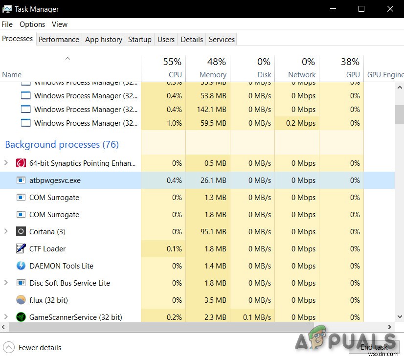Click the CTF Loader icon

click(22, 248)
